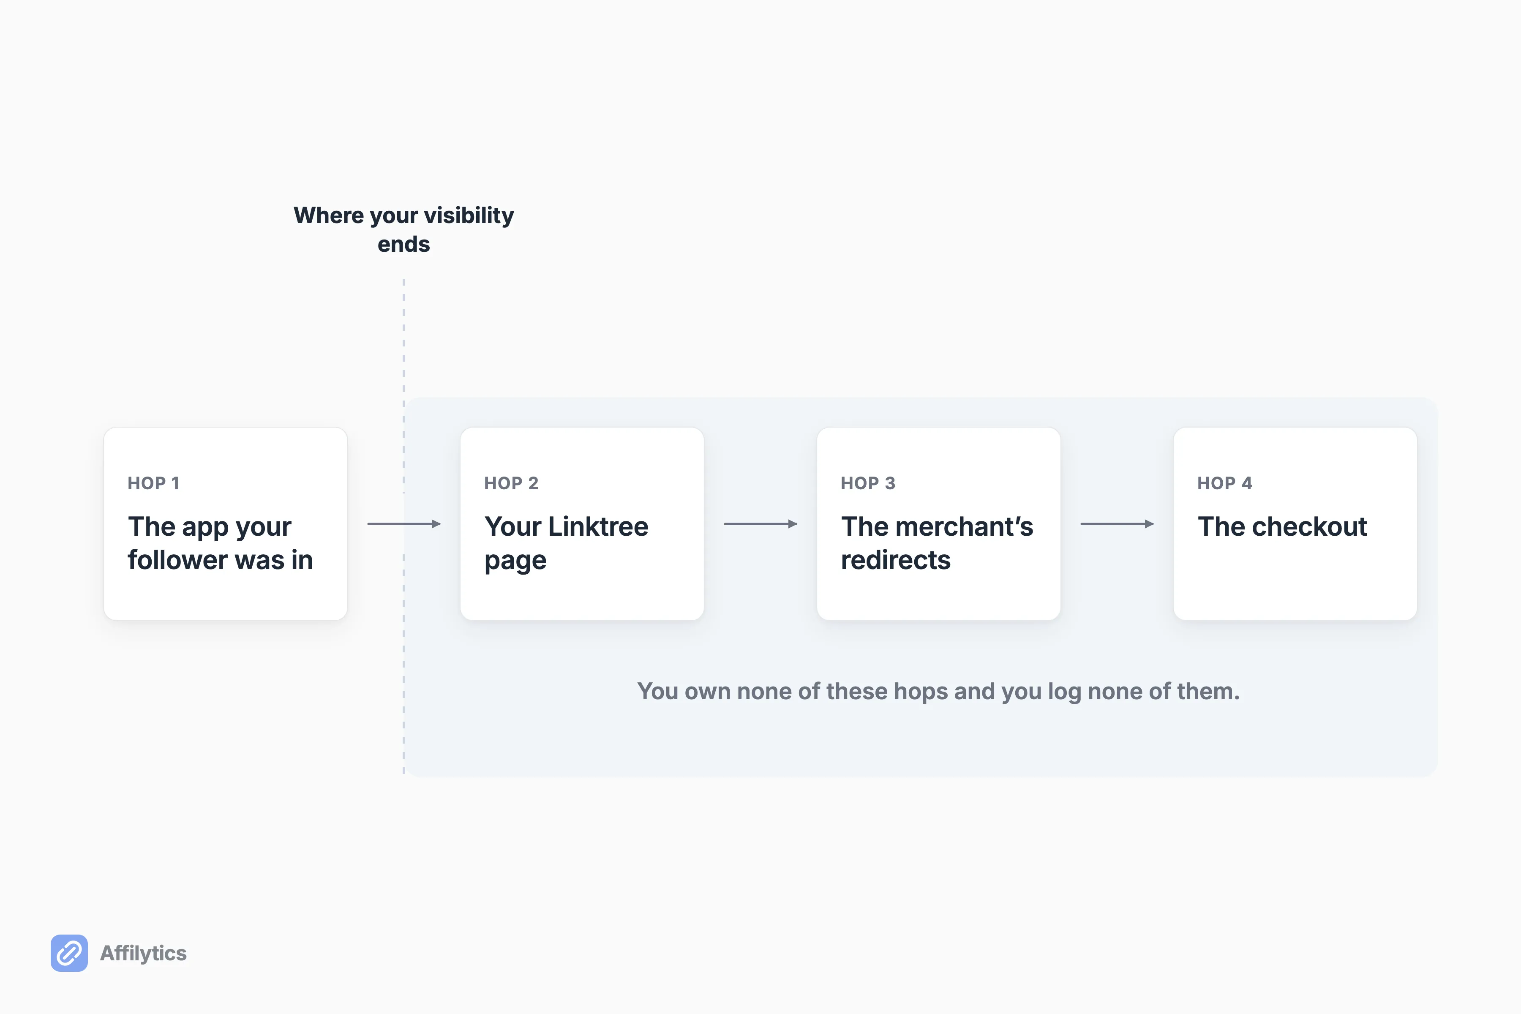Click 'Your Linktree page' title text

coord(566,543)
